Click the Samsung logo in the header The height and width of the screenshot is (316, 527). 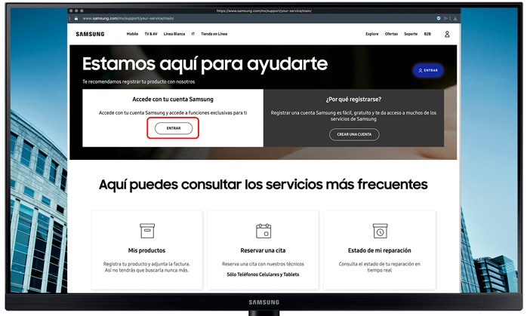(x=90, y=34)
